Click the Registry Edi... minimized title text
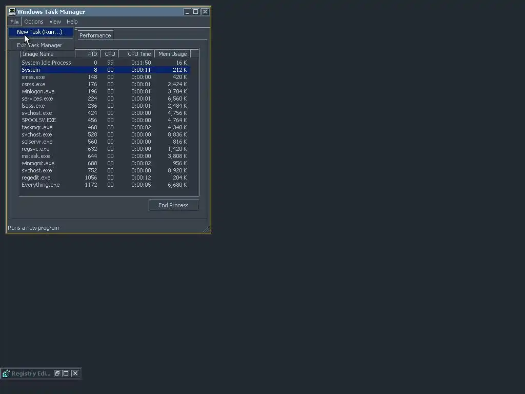525x394 pixels. [31, 373]
